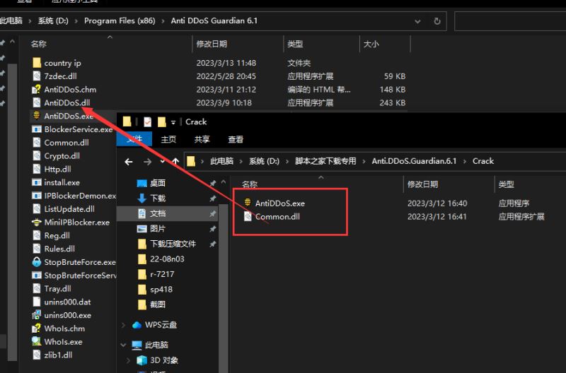
Task: Open sp418 folder in navigation pane
Action: (x=155, y=290)
